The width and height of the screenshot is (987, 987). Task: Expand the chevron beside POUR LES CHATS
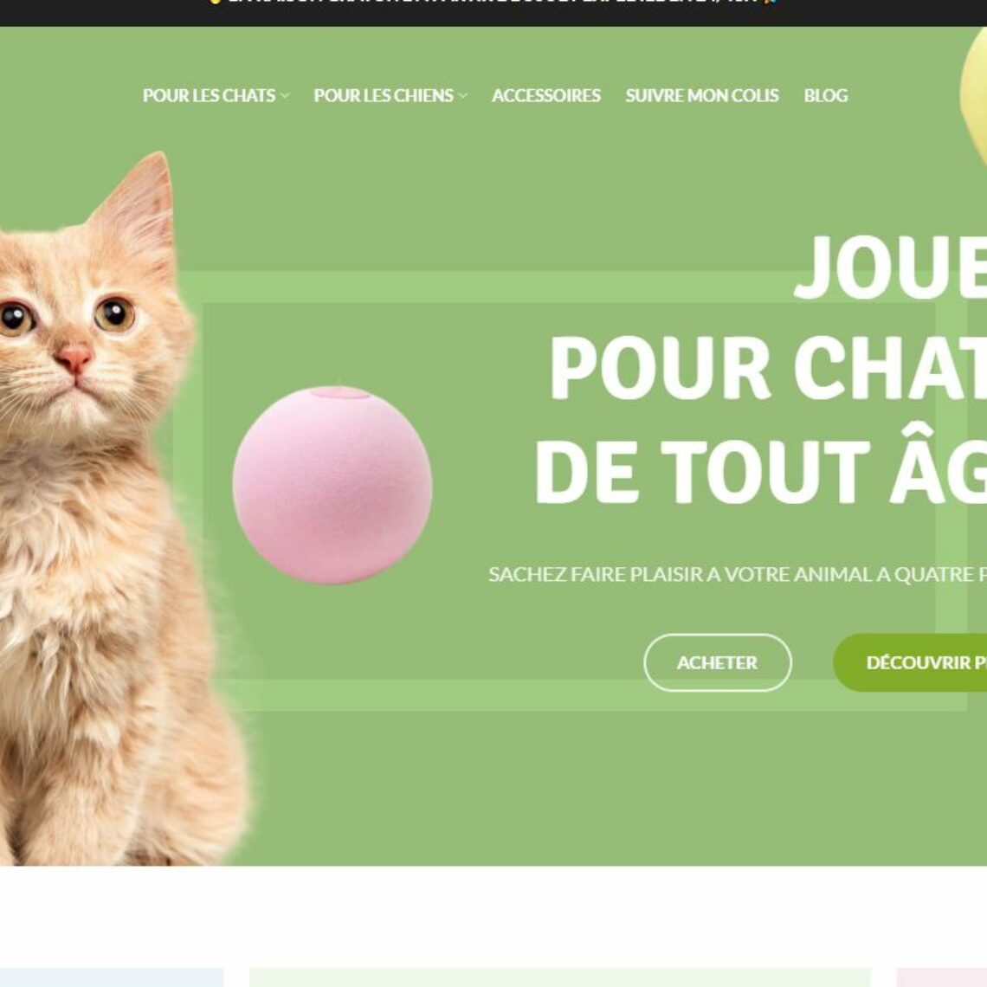tap(285, 96)
